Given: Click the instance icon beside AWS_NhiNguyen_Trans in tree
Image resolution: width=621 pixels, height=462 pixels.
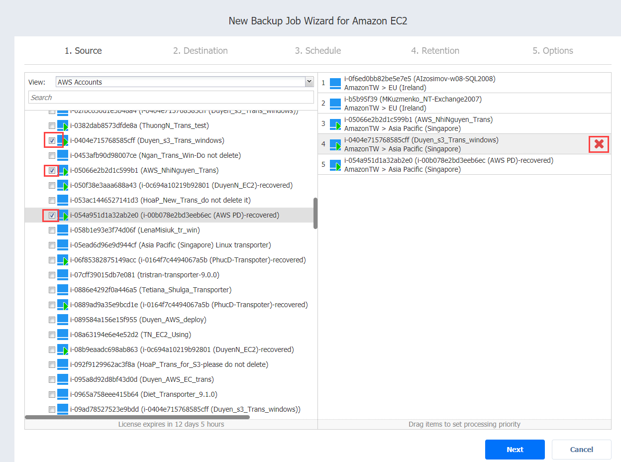Looking at the screenshot, I should coord(63,170).
